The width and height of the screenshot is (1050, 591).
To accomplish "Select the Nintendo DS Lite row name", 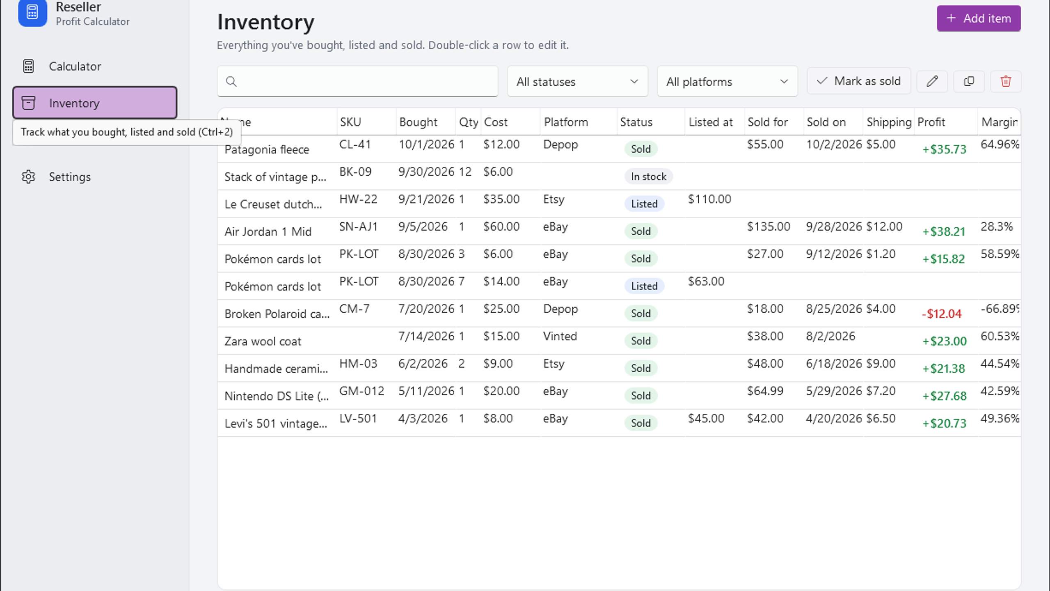I will [x=277, y=396].
